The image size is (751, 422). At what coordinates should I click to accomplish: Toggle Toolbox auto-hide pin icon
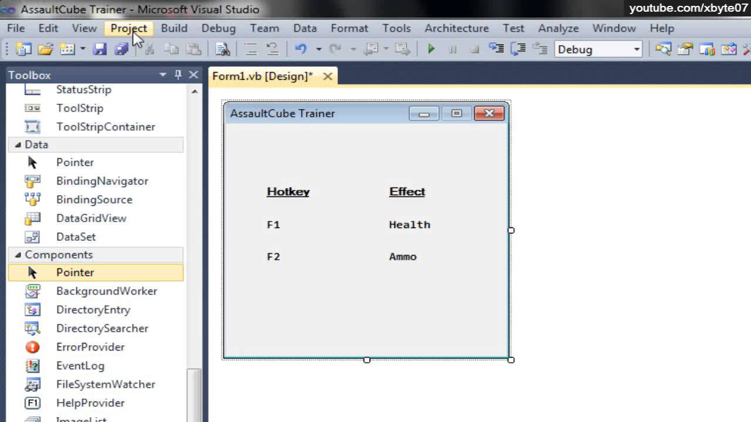tap(178, 75)
